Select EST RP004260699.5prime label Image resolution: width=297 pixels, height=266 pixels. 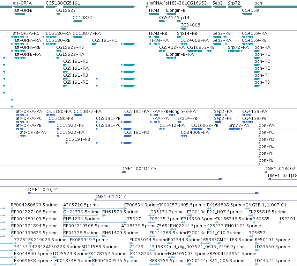(34, 205)
